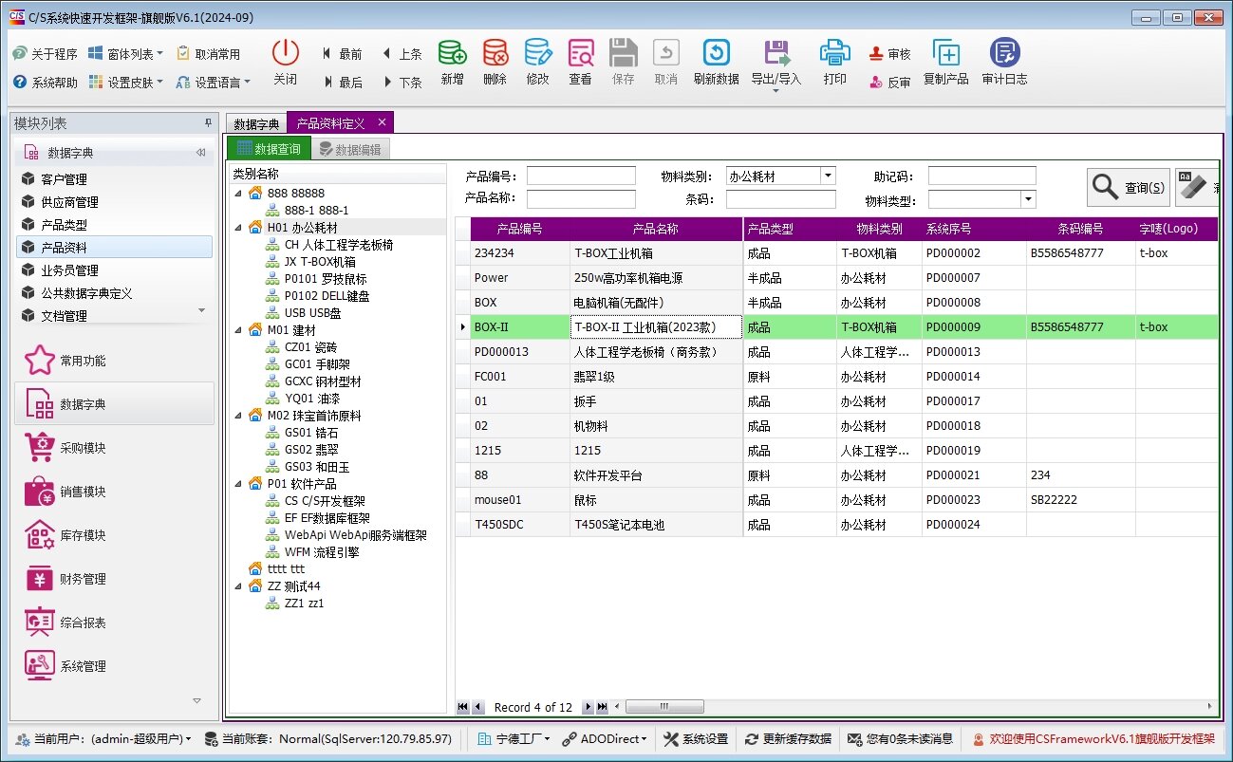Open printing via the 打印 icon
The height and width of the screenshot is (762, 1233).
point(834,62)
